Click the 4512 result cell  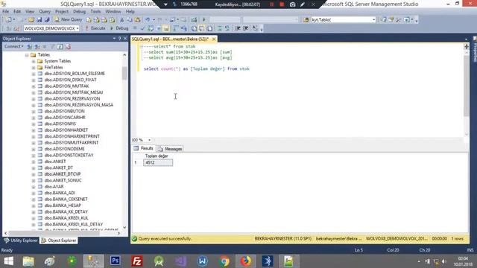[x=158, y=162]
